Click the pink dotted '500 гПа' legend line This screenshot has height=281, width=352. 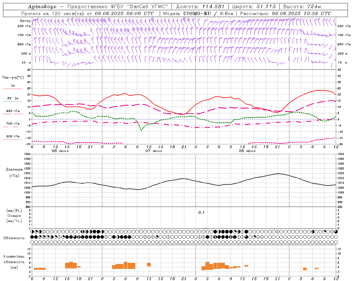(x=13, y=139)
